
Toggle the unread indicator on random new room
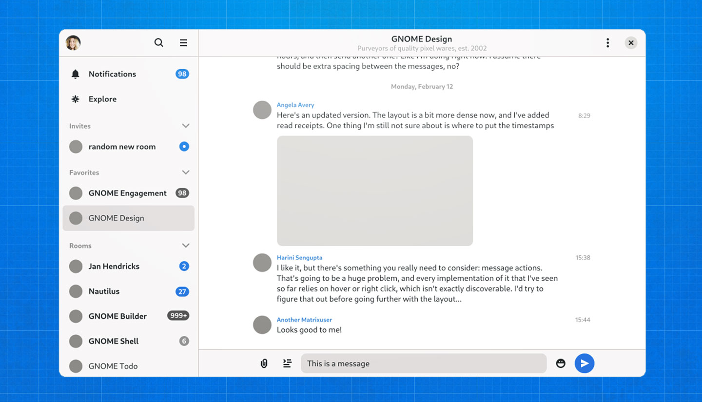tap(184, 146)
